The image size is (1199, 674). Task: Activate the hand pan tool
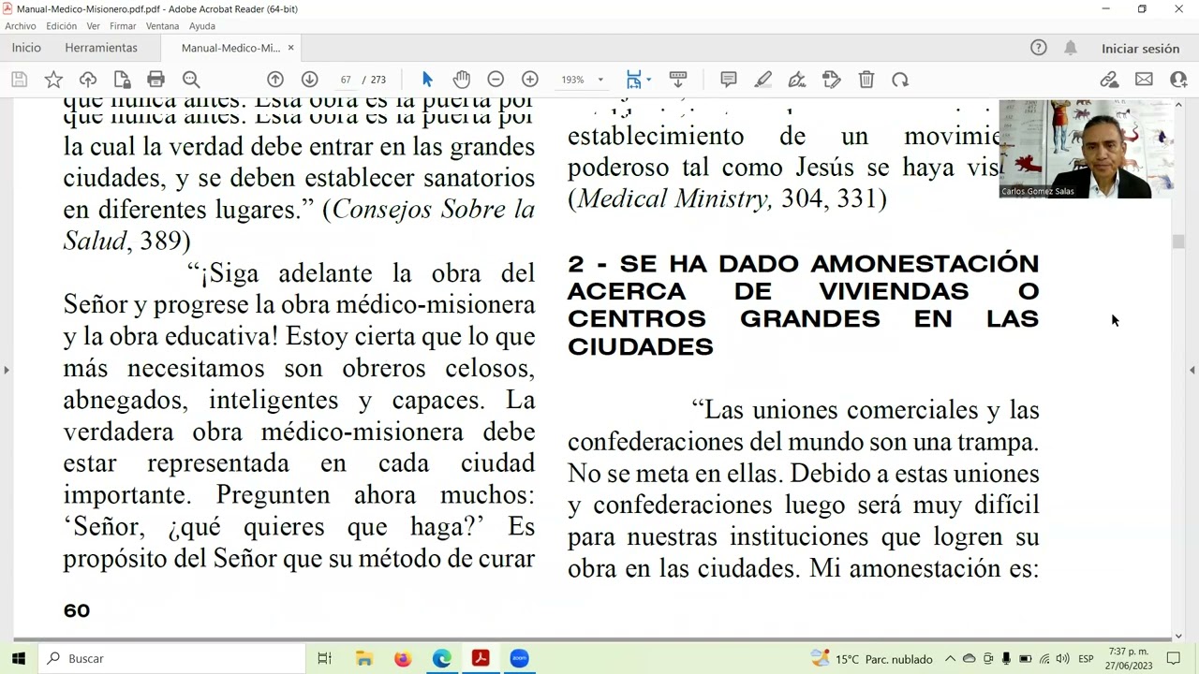pyautogui.click(x=462, y=80)
